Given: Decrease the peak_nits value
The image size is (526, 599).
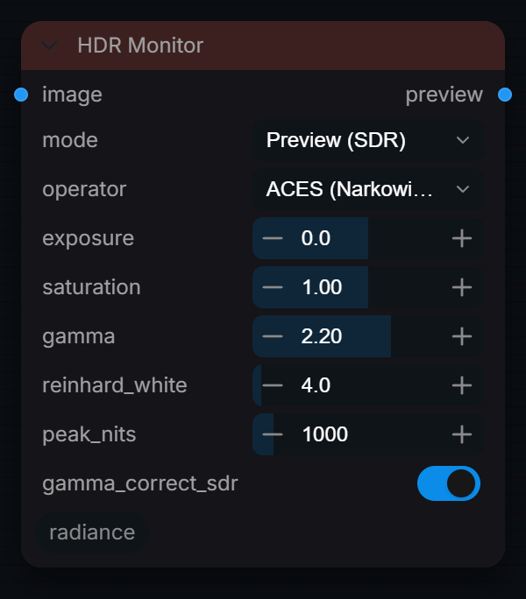Looking at the screenshot, I should pyautogui.click(x=273, y=434).
